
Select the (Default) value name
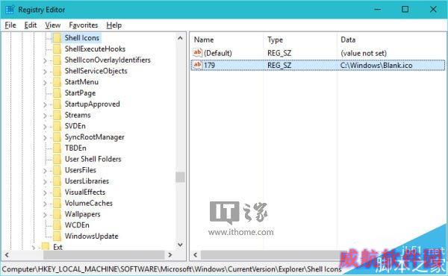point(218,53)
